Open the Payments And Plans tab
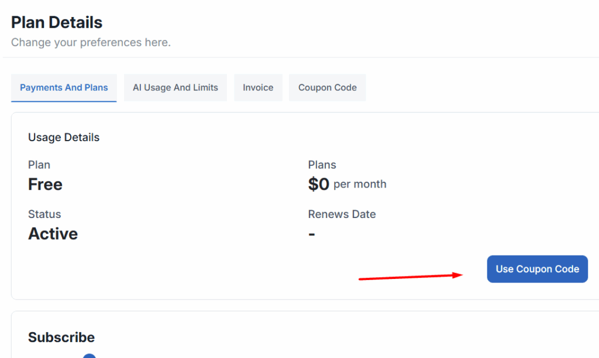This screenshot has width=599, height=358. (64, 87)
